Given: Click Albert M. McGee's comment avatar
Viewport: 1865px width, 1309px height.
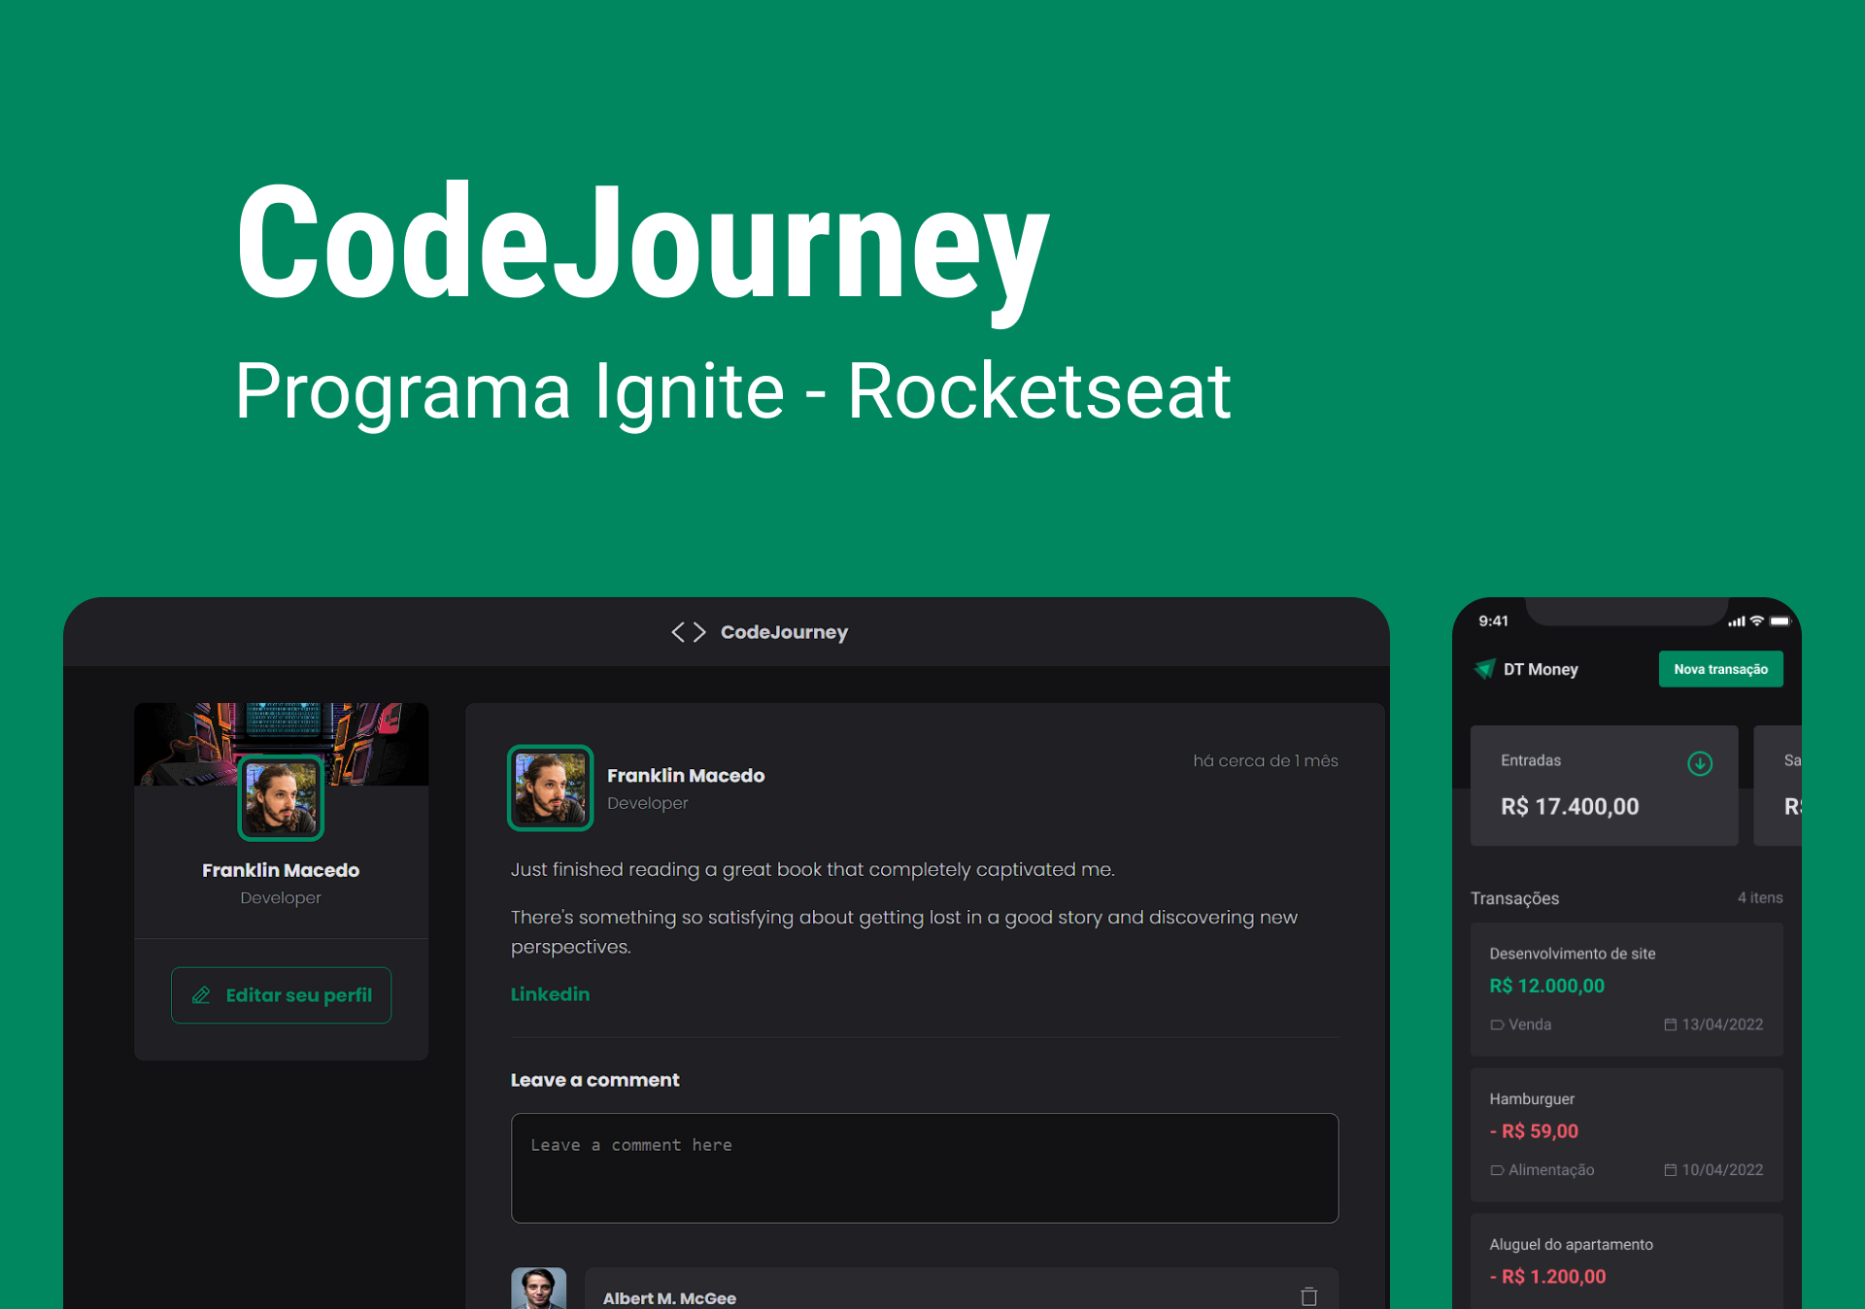Looking at the screenshot, I should [538, 1289].
